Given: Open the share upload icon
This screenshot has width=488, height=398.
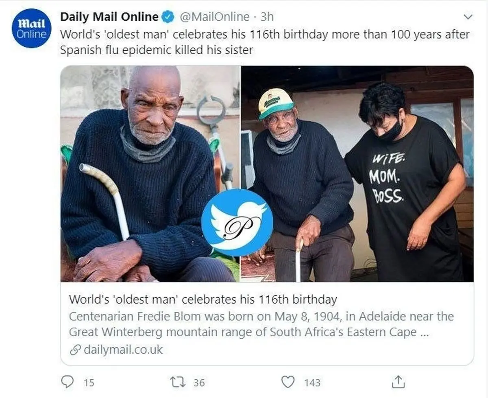Looking at the screenshot, I should click(398, 382).
